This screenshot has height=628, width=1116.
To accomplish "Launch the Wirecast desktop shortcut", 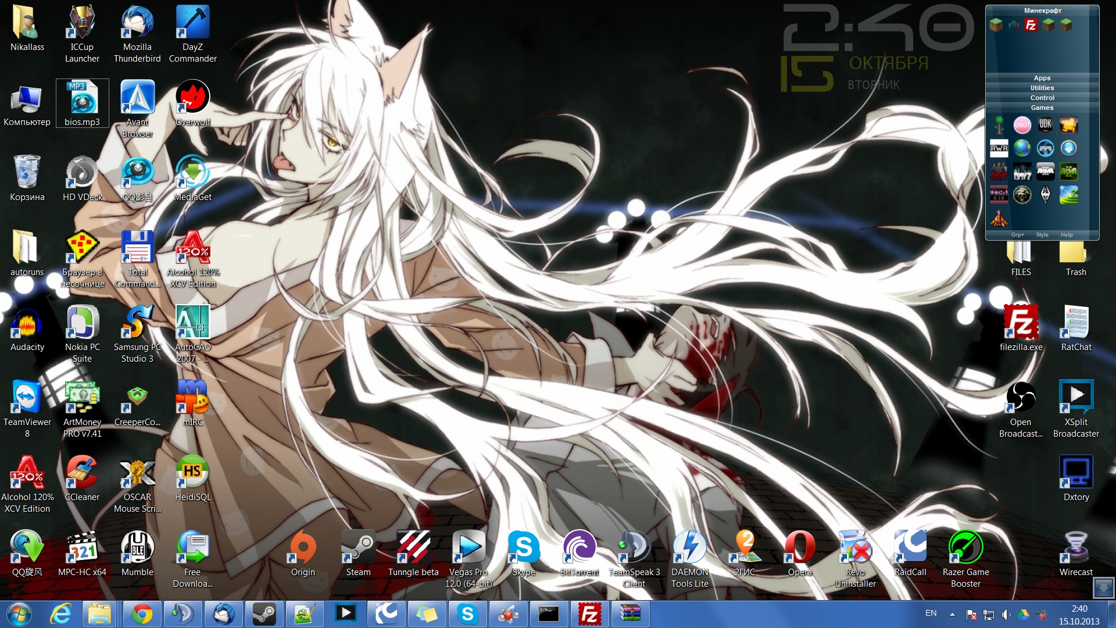I will coord(1076,553).
